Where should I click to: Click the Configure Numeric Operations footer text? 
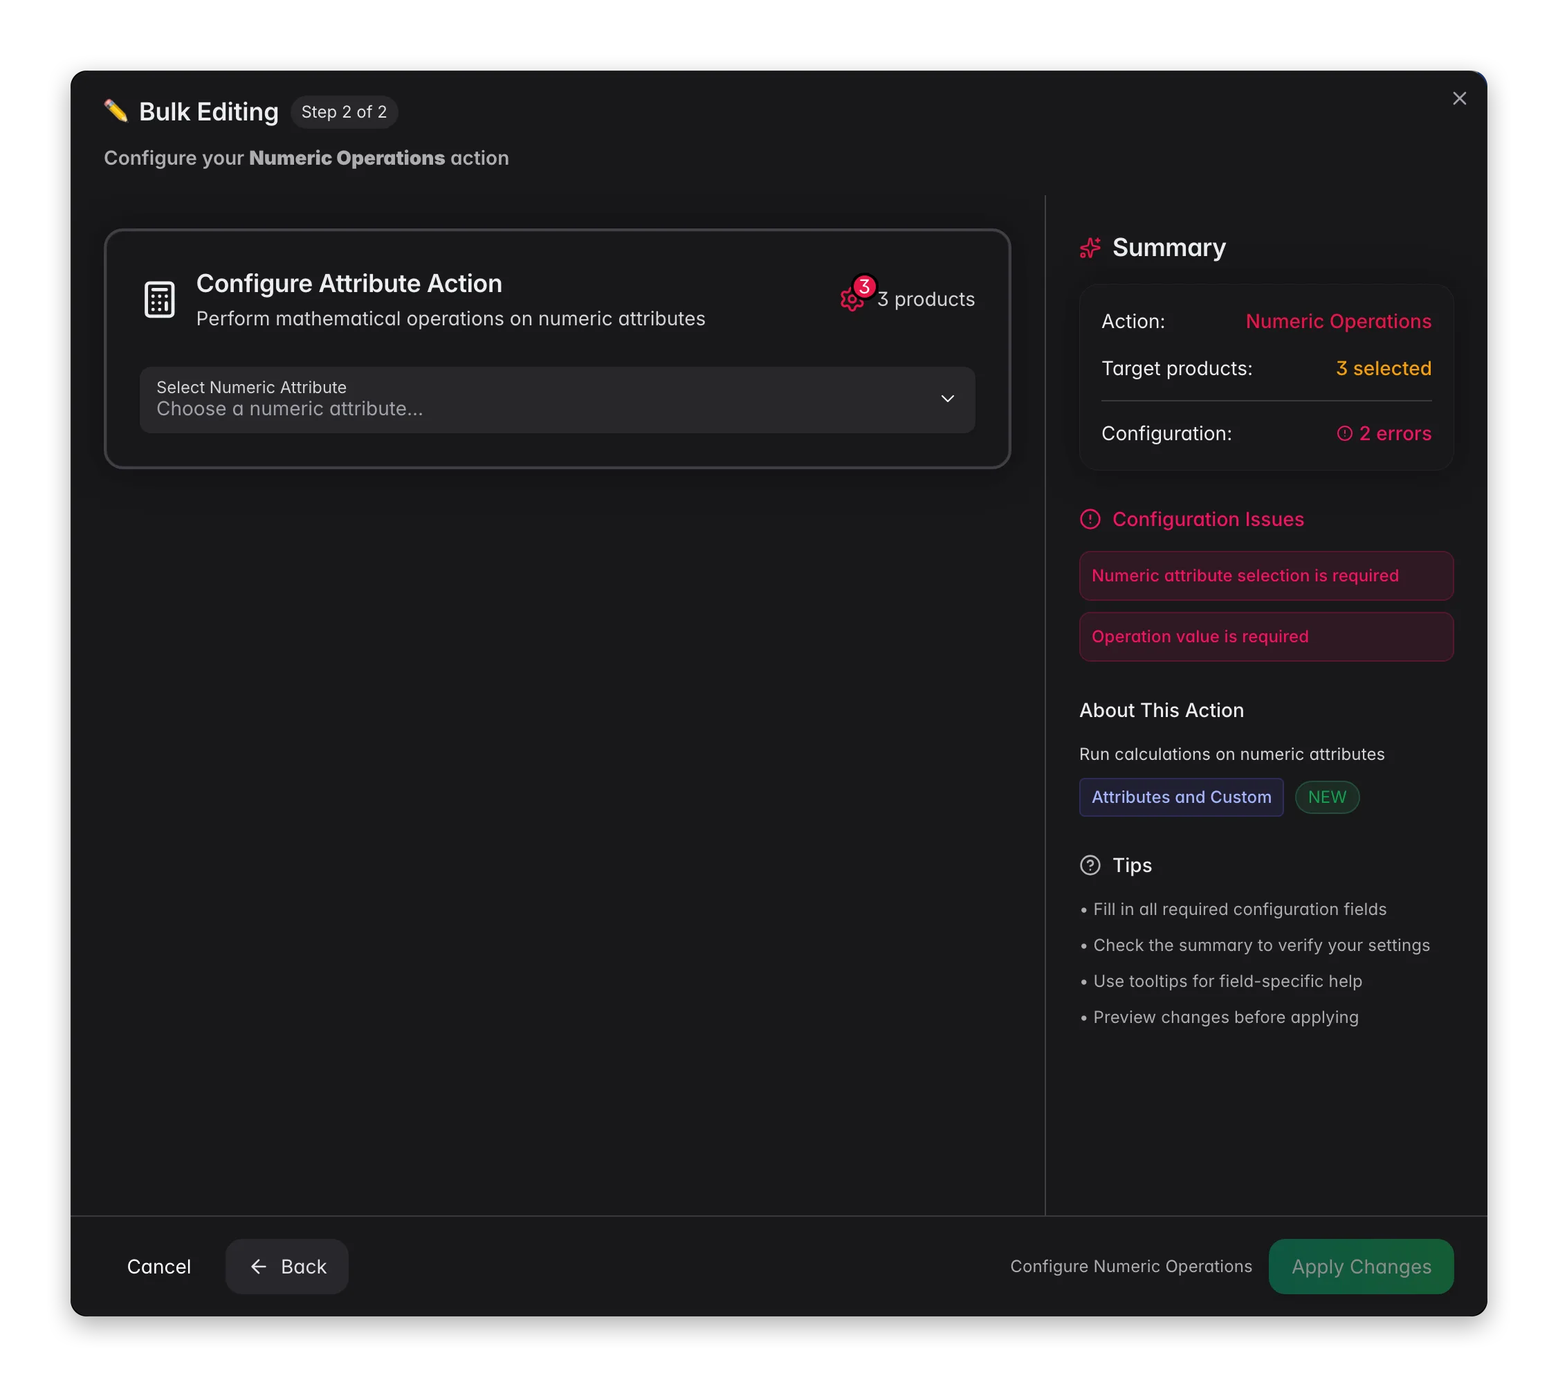click(1131, 1267)
